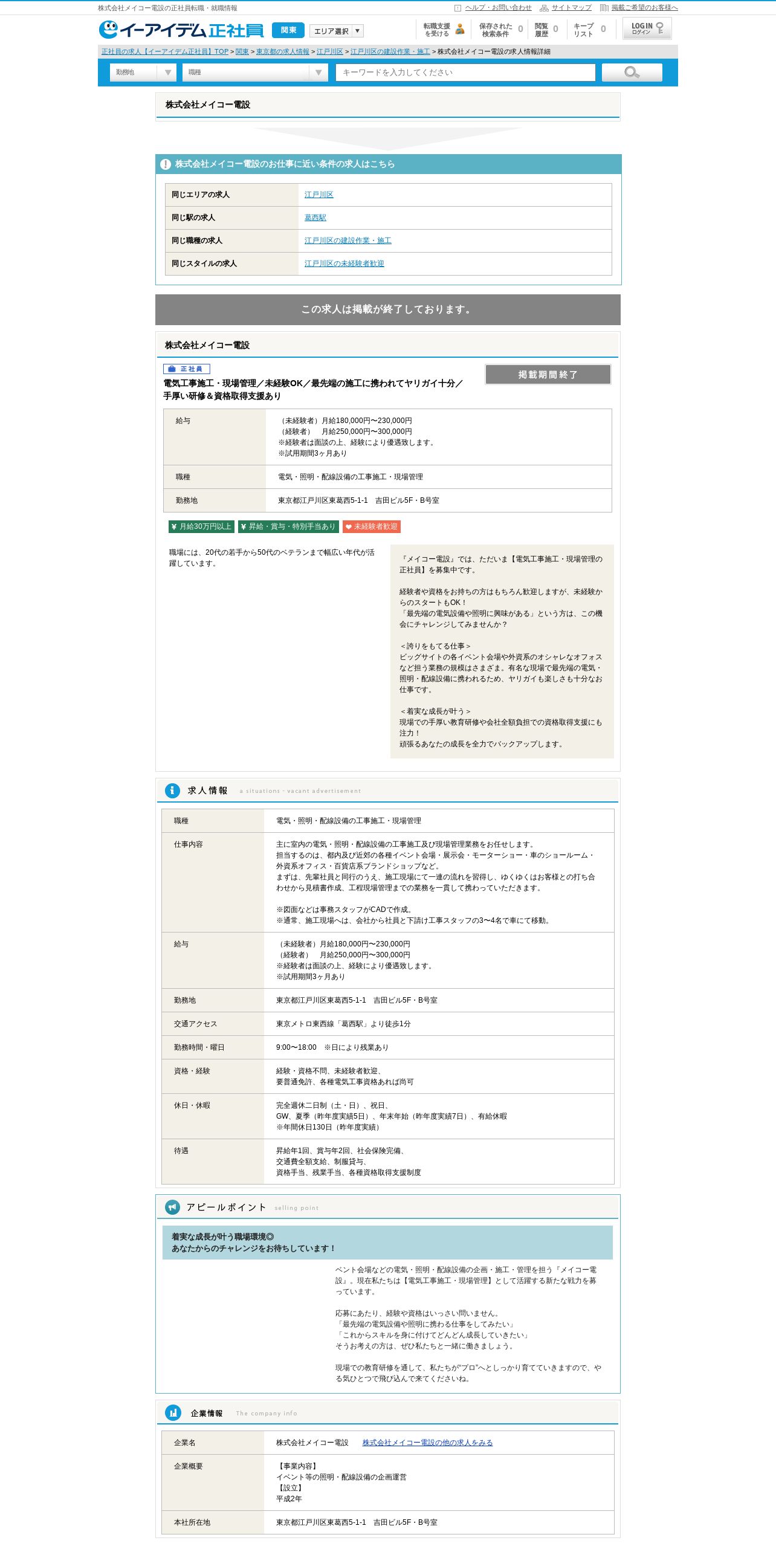The image size is (776, 1552).
Task: Open the エリア選択 dropdown
Action: 337,31
